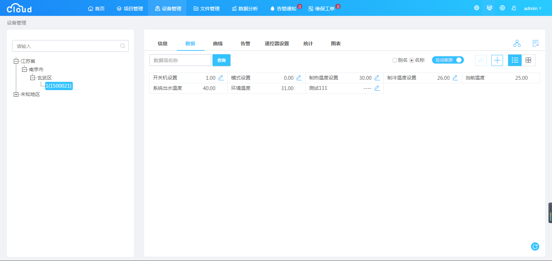This screenshot has height=261, width=552.
Task: Open the 首页 home menu
Action: (96, 8)
